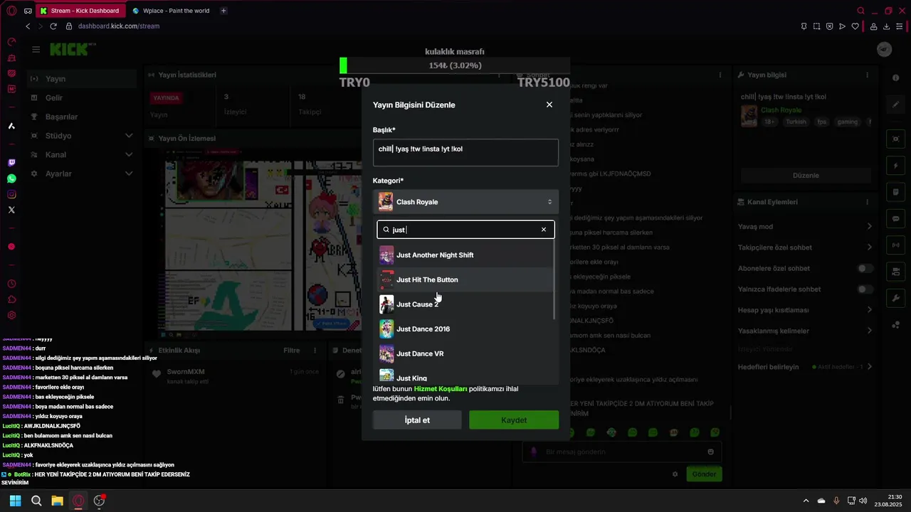Open a new browser tab
The height and width of the screenshot is (512, 911).
pyautogui.click(x=223, y=11)
